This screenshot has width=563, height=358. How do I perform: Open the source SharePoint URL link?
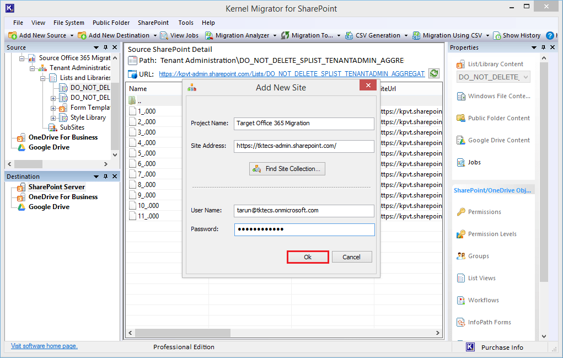tap(292, 74)
